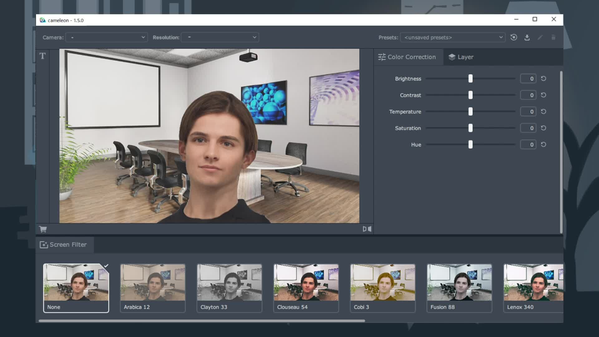The width and height of the screenshot is (599, 337).
Task: Reset the Temperature value
Action: pyautogui.click(x=543, y=112)
